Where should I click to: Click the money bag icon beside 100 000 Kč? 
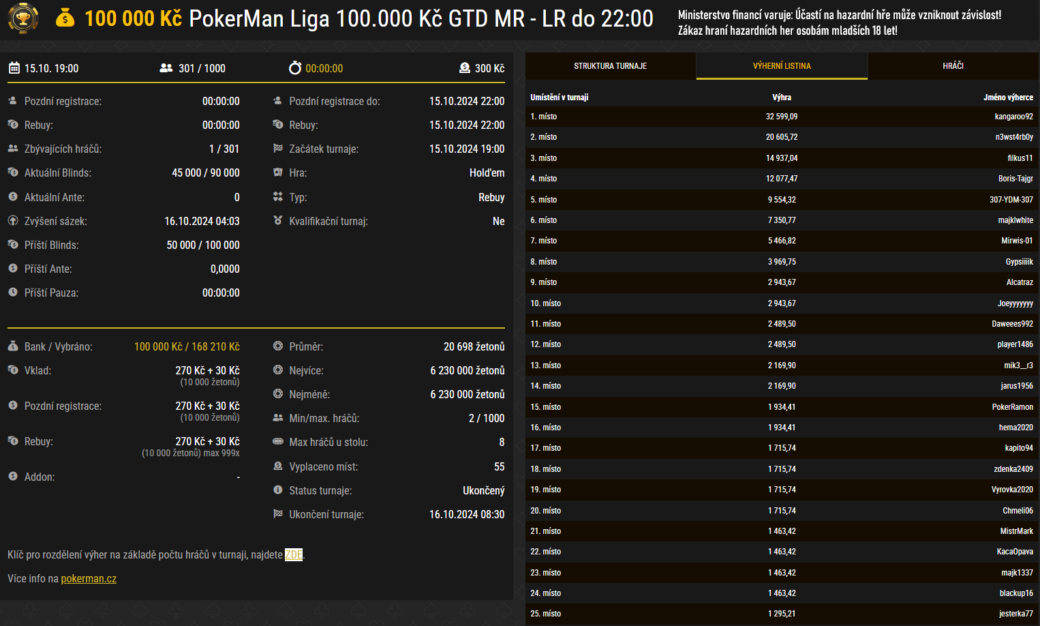point(65,18)
